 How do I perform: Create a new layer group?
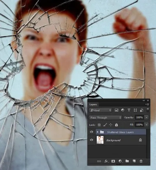pyautogui.click(x=127, y=161)
